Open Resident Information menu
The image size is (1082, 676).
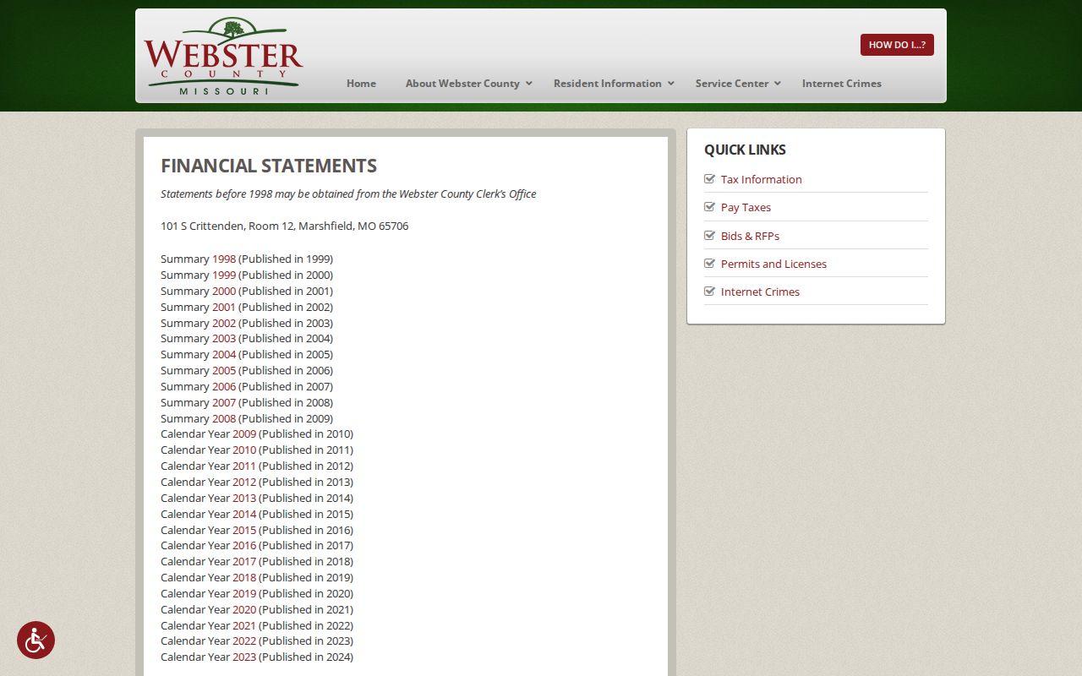point(608,83)
